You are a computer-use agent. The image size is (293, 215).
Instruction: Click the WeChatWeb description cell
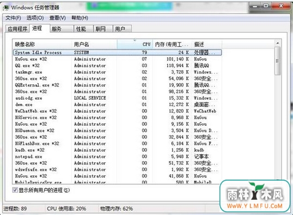point(205,111)
